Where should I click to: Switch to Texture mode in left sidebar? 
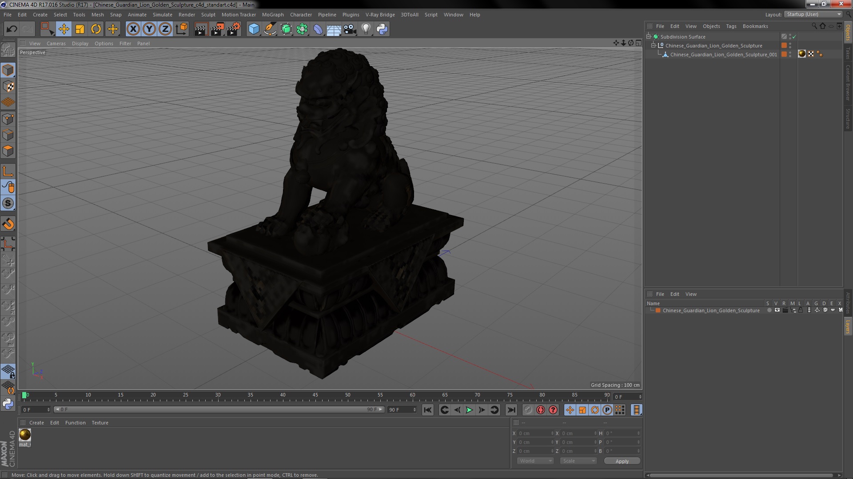8,86
